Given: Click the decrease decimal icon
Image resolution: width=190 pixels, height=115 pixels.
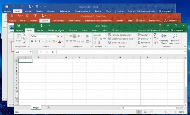Looking at the screenshot, I should click(99, 42).
